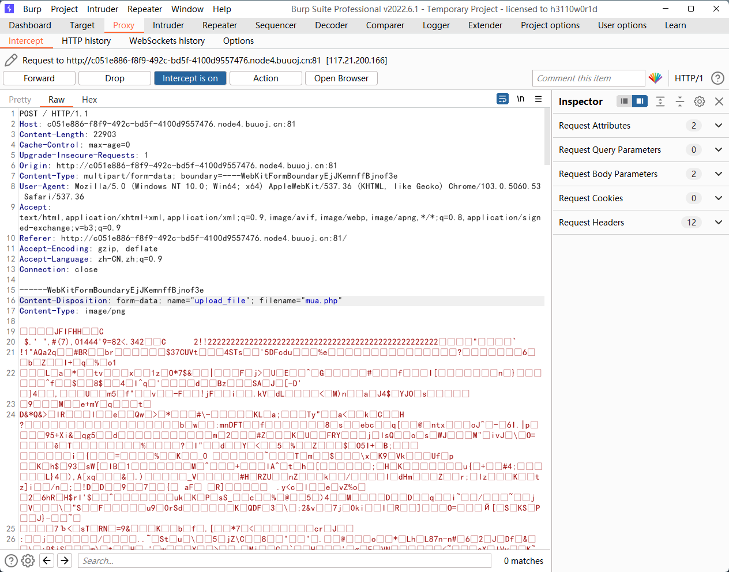Click the Content-Length value 22903
The height and width of the screenshot is (572, 729).
105,134
